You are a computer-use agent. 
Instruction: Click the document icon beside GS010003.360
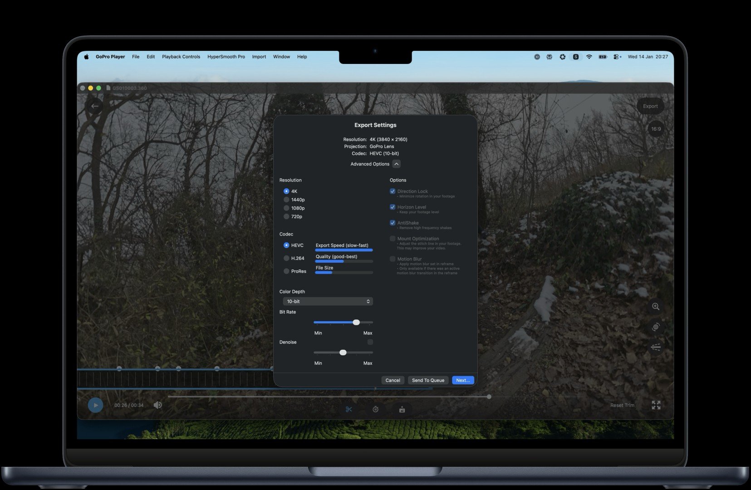108,88
